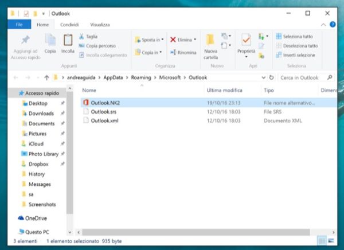
Task: Expand the Sposta in dropdown
Action: pyautogui.click(x=149, y=40)
